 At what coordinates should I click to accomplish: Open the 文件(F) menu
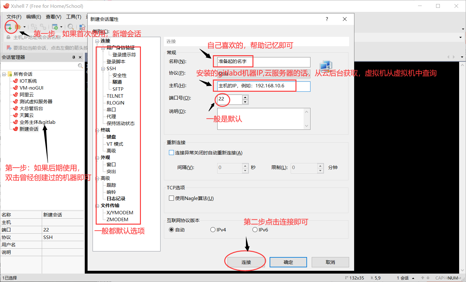click(x=14, y=17)
